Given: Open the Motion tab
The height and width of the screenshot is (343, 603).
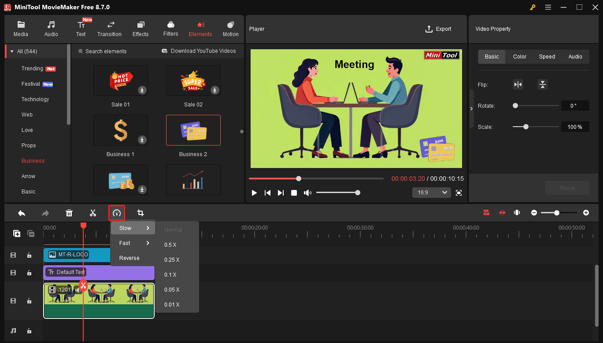Looking at the screenshot, I should point(230,29).
